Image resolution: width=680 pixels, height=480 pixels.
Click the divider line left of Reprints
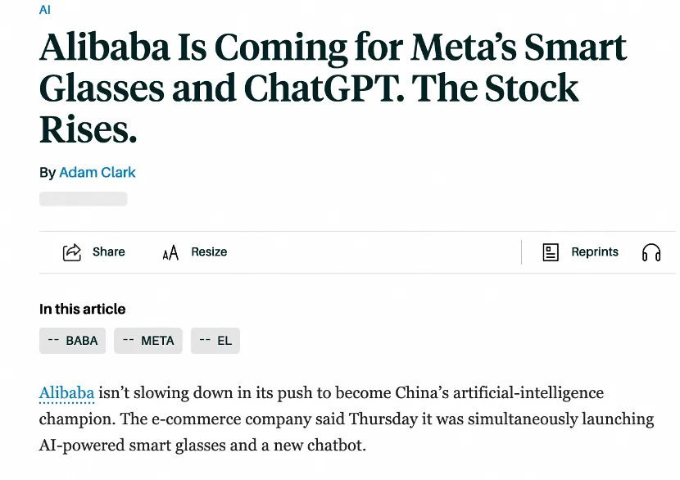[521, 252]
